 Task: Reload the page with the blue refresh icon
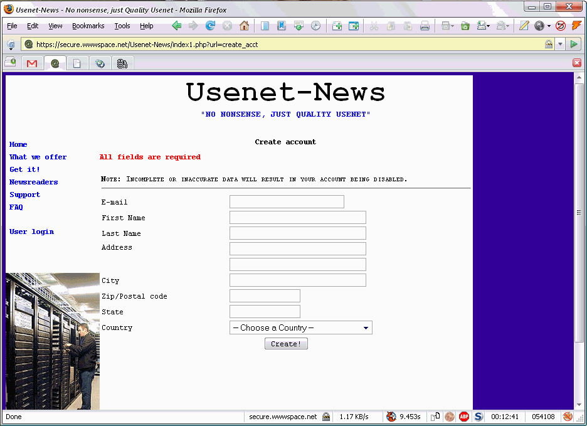[x=210, y=26]
